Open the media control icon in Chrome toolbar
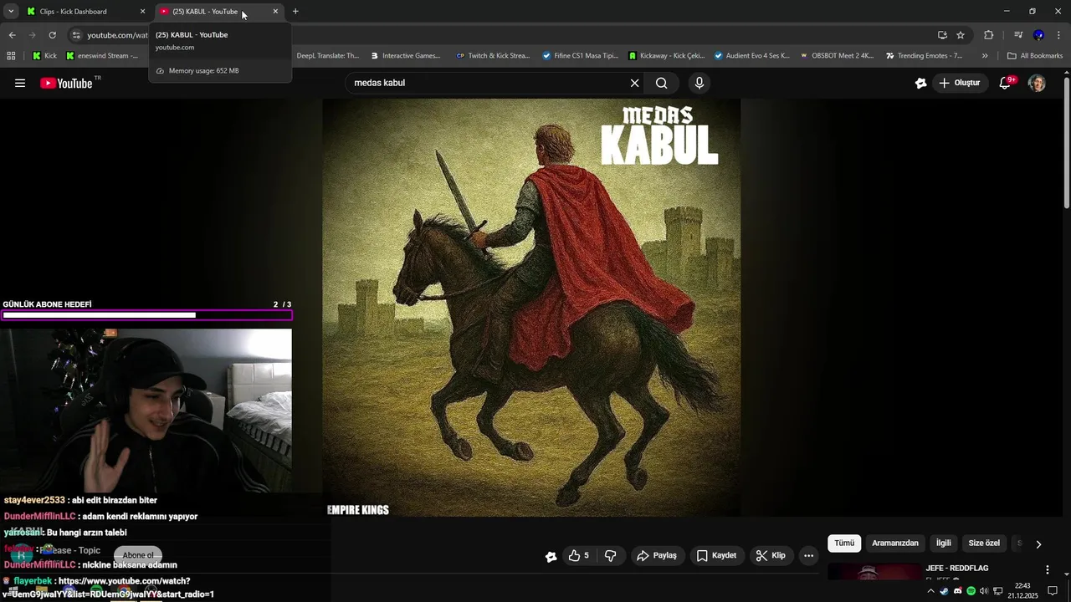Screen dimensions: 1071x602 [x=1018, y=35]
